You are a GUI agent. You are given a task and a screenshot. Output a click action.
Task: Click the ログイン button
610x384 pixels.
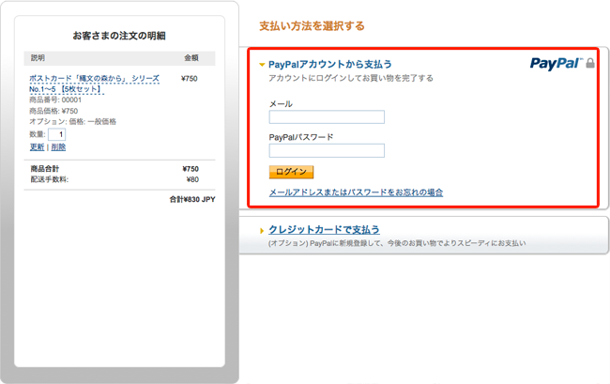click(291, 172)
